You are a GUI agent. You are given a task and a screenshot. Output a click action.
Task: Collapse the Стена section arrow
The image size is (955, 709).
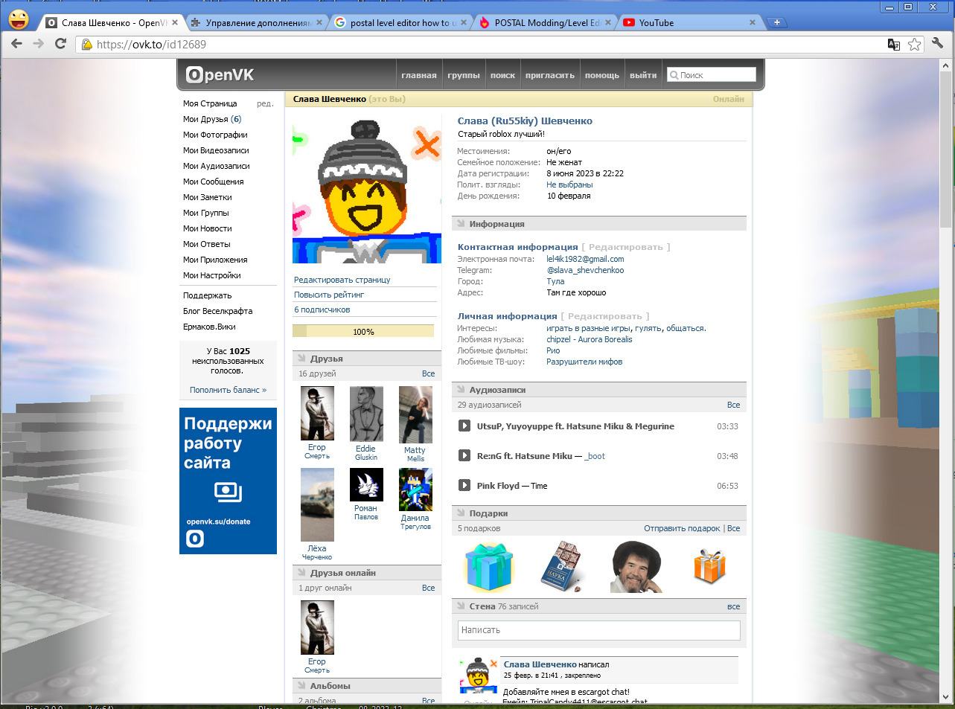(x=461, y=606)
